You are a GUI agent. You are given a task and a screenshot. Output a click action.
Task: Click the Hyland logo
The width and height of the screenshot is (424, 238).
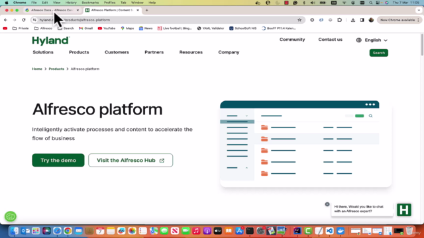point(50,41)
